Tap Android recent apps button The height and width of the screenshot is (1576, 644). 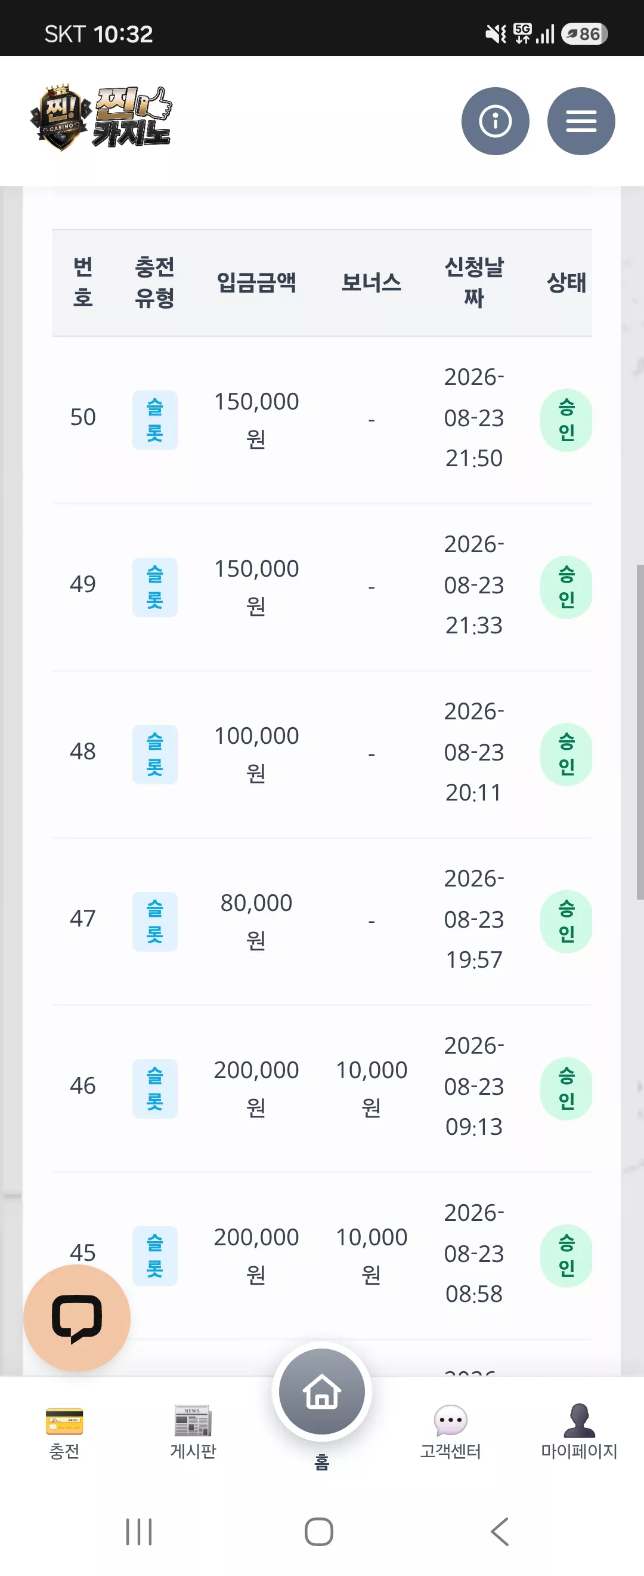pos(139,1532)
